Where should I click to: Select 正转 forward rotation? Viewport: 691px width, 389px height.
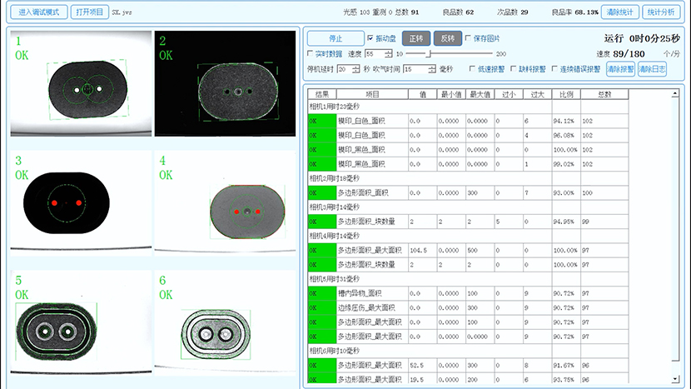(415, 38)
